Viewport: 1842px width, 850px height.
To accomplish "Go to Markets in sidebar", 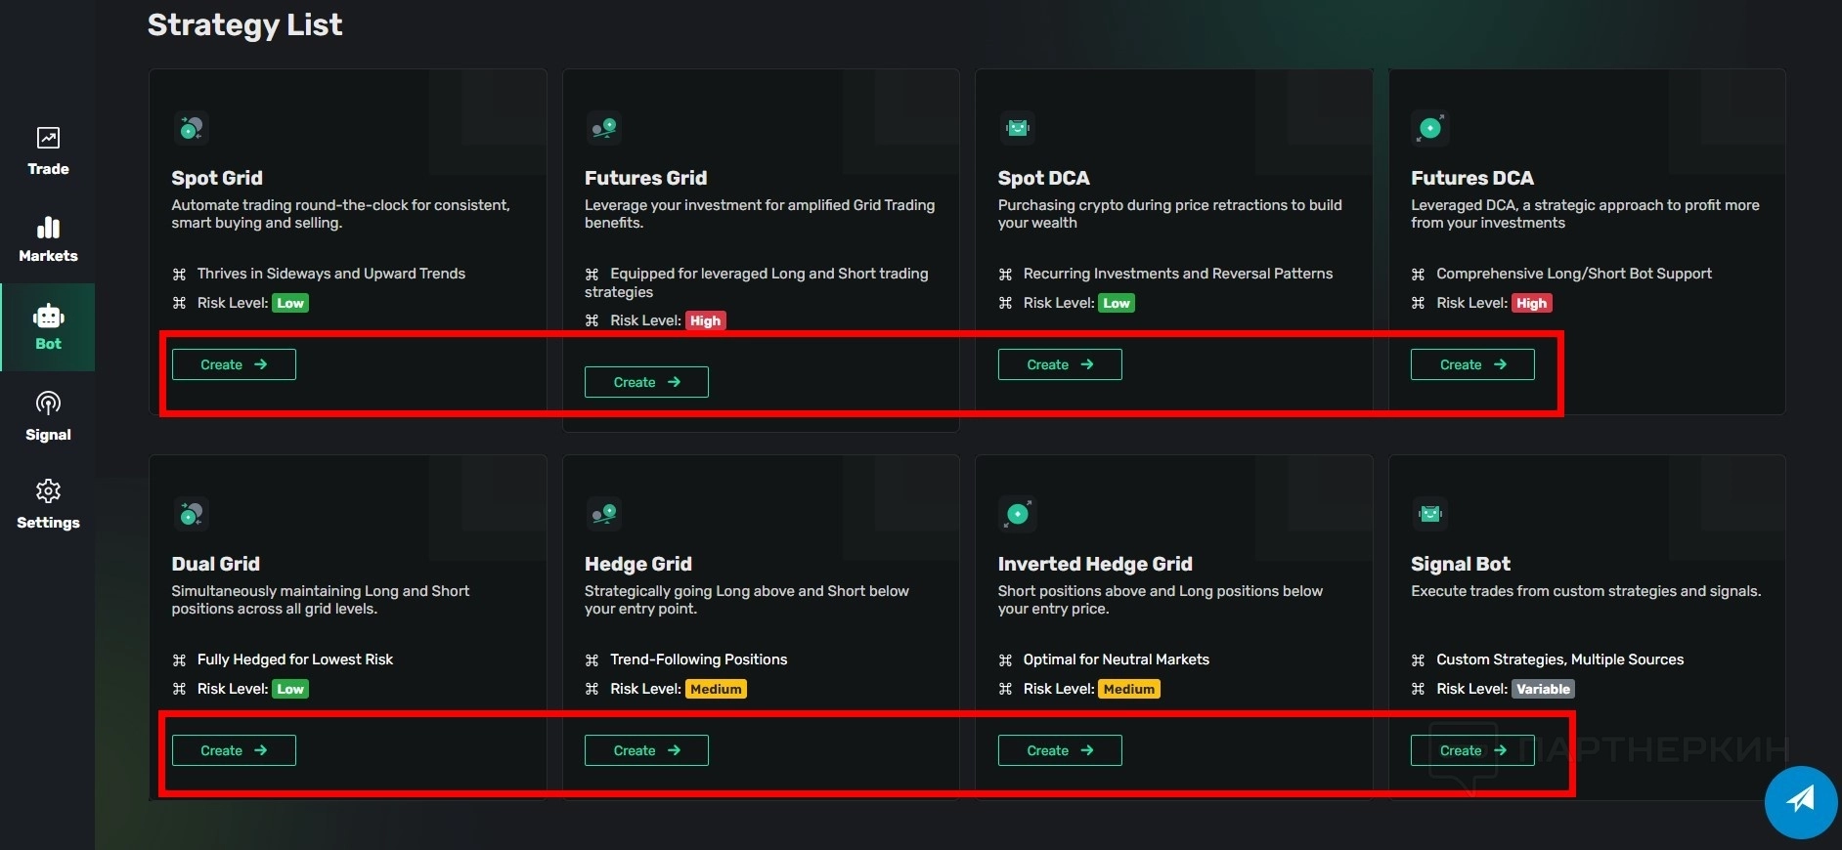I will (x=48, y=239).
